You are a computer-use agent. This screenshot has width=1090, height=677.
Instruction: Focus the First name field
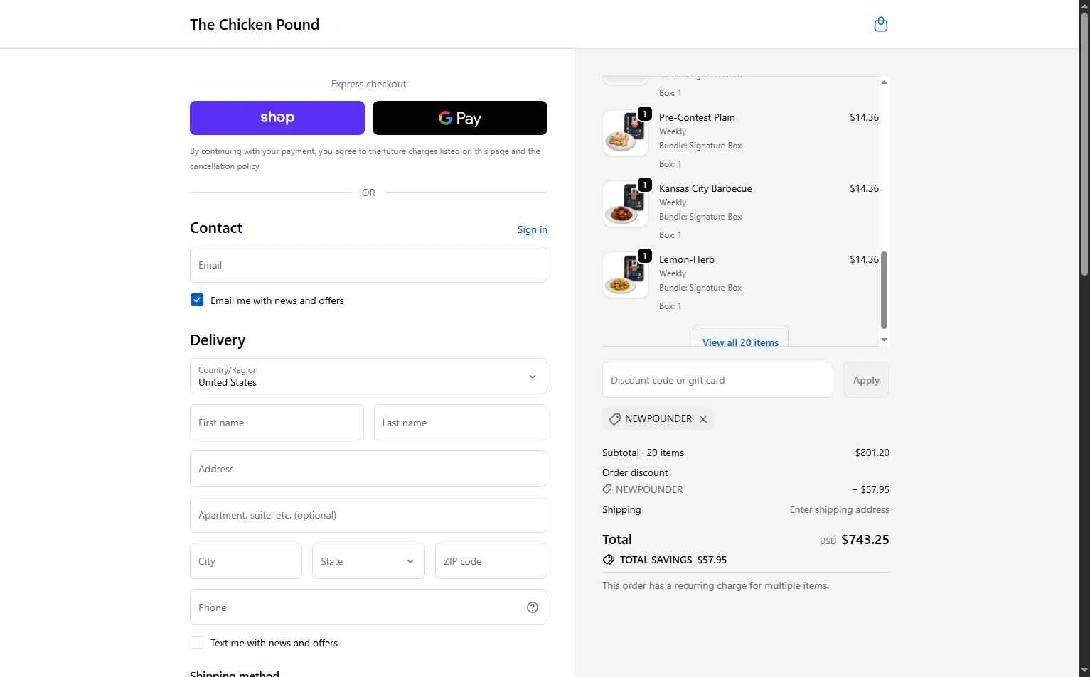(277, 423)
